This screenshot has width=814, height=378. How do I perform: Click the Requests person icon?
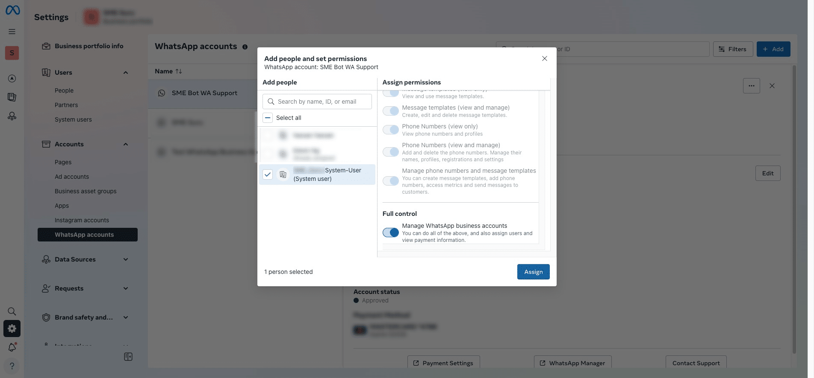point(46,288)
